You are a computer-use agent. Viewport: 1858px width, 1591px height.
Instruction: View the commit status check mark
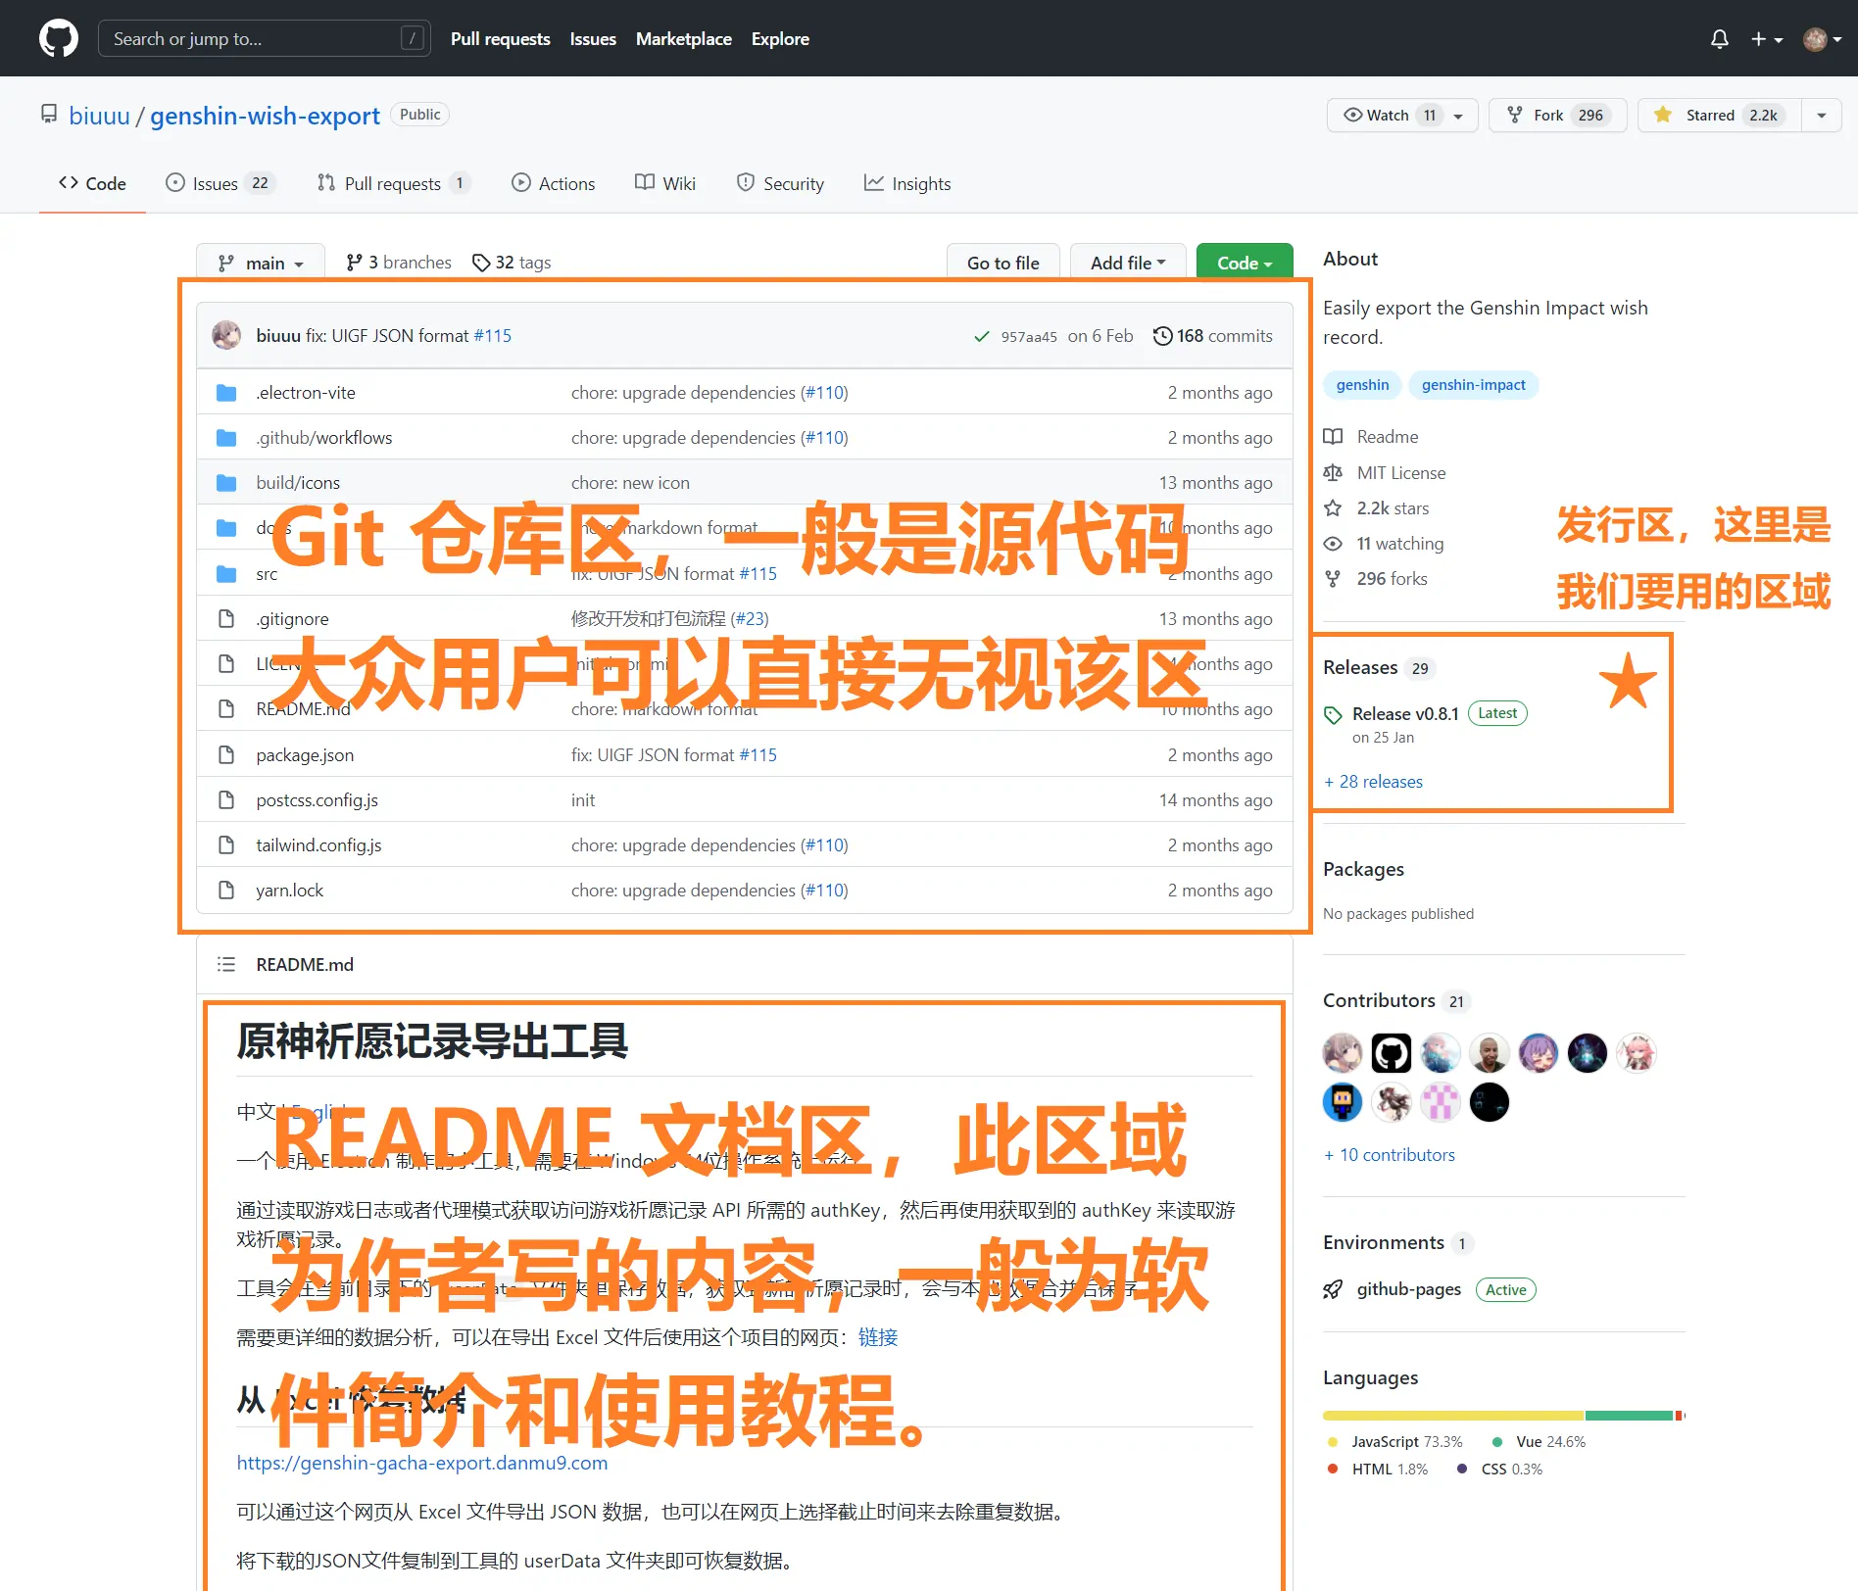click(981, 337)
